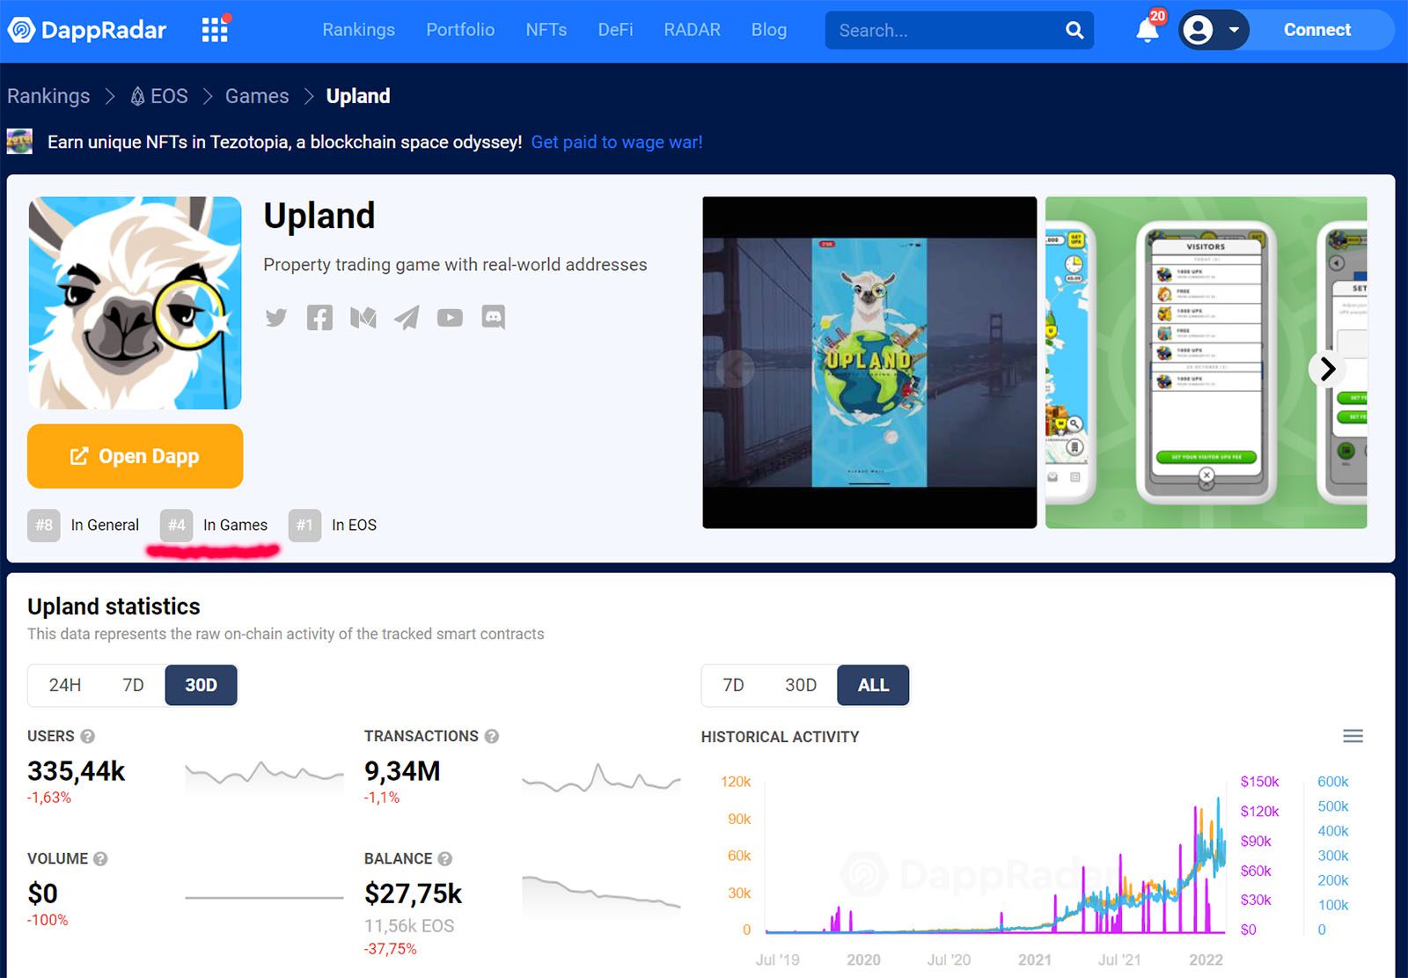Viewport: 1408px width, 978px height.
Task: Click the $27,75k balance value
Action: click(413, 893)
